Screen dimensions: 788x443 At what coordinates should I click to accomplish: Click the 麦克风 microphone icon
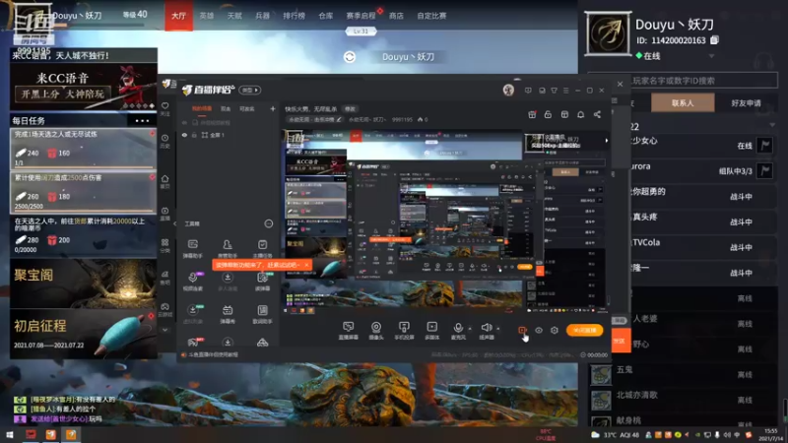pos(458,328)
